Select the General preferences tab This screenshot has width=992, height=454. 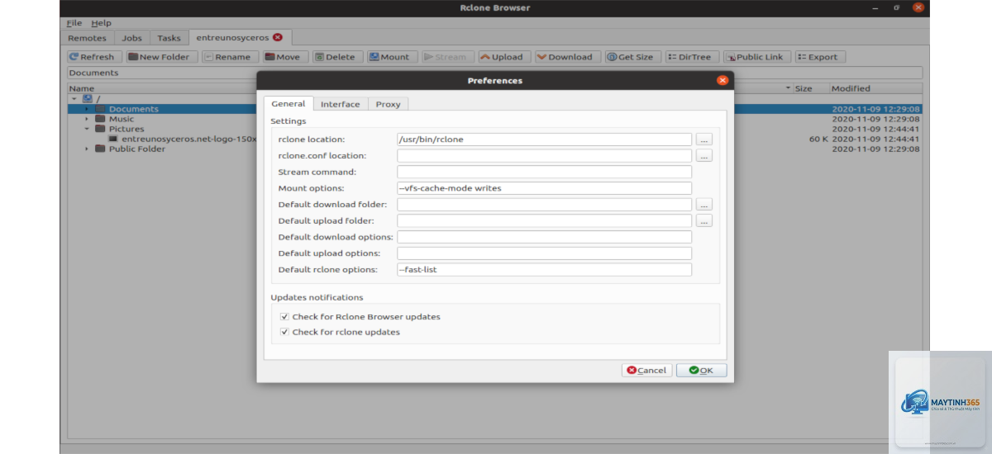(x=289, y=104)
